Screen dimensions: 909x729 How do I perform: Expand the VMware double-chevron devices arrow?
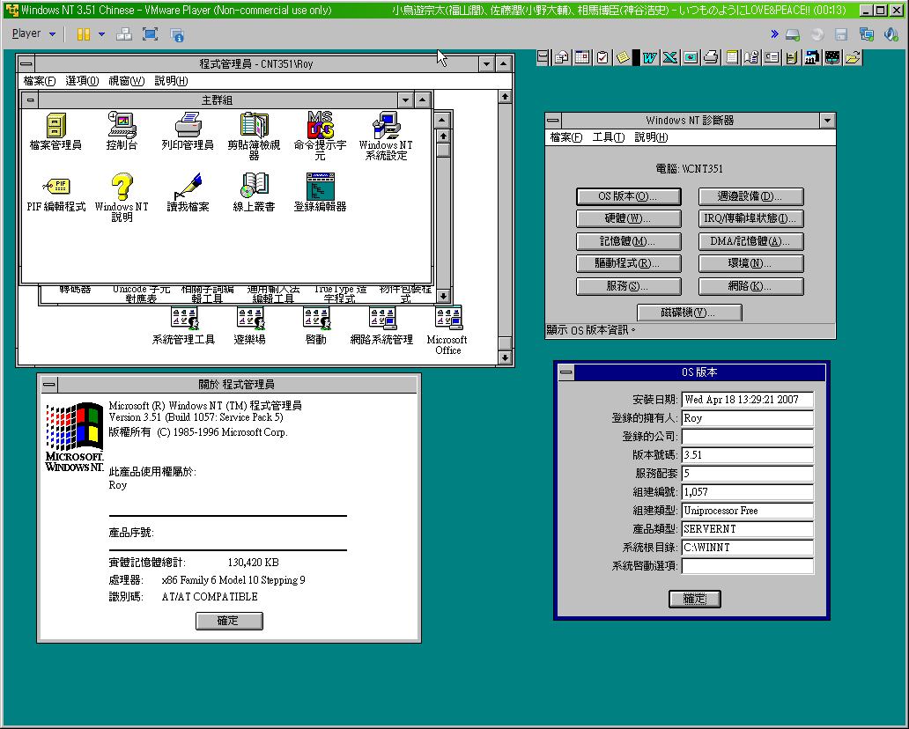[x=774, y=34]
